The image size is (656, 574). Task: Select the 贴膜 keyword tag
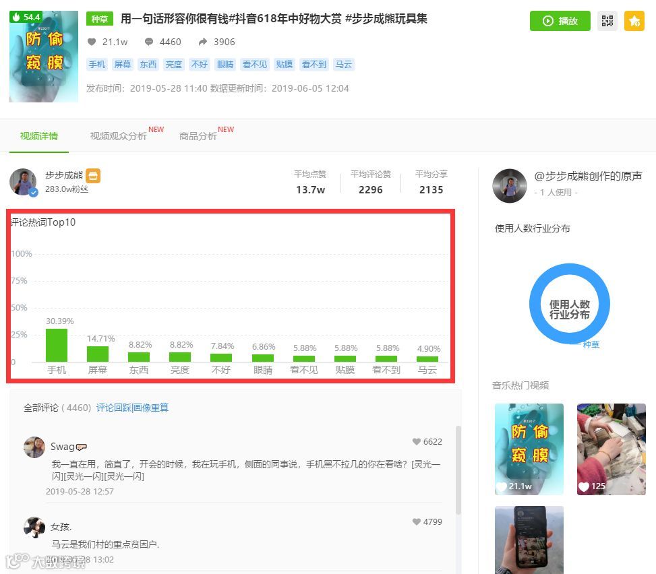(284, 65)
